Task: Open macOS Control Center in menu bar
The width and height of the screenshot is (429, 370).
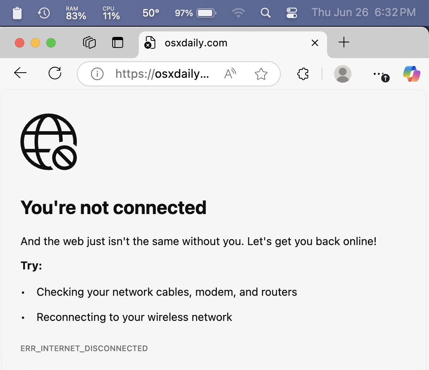Action: coord(292,13)
